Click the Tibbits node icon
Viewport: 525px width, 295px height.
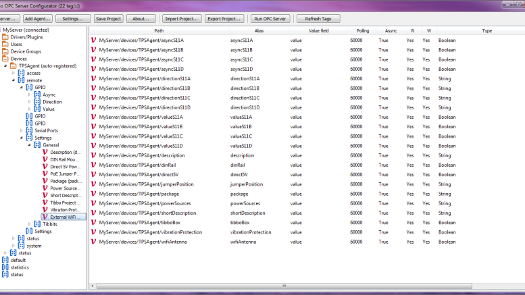point(37,223)
